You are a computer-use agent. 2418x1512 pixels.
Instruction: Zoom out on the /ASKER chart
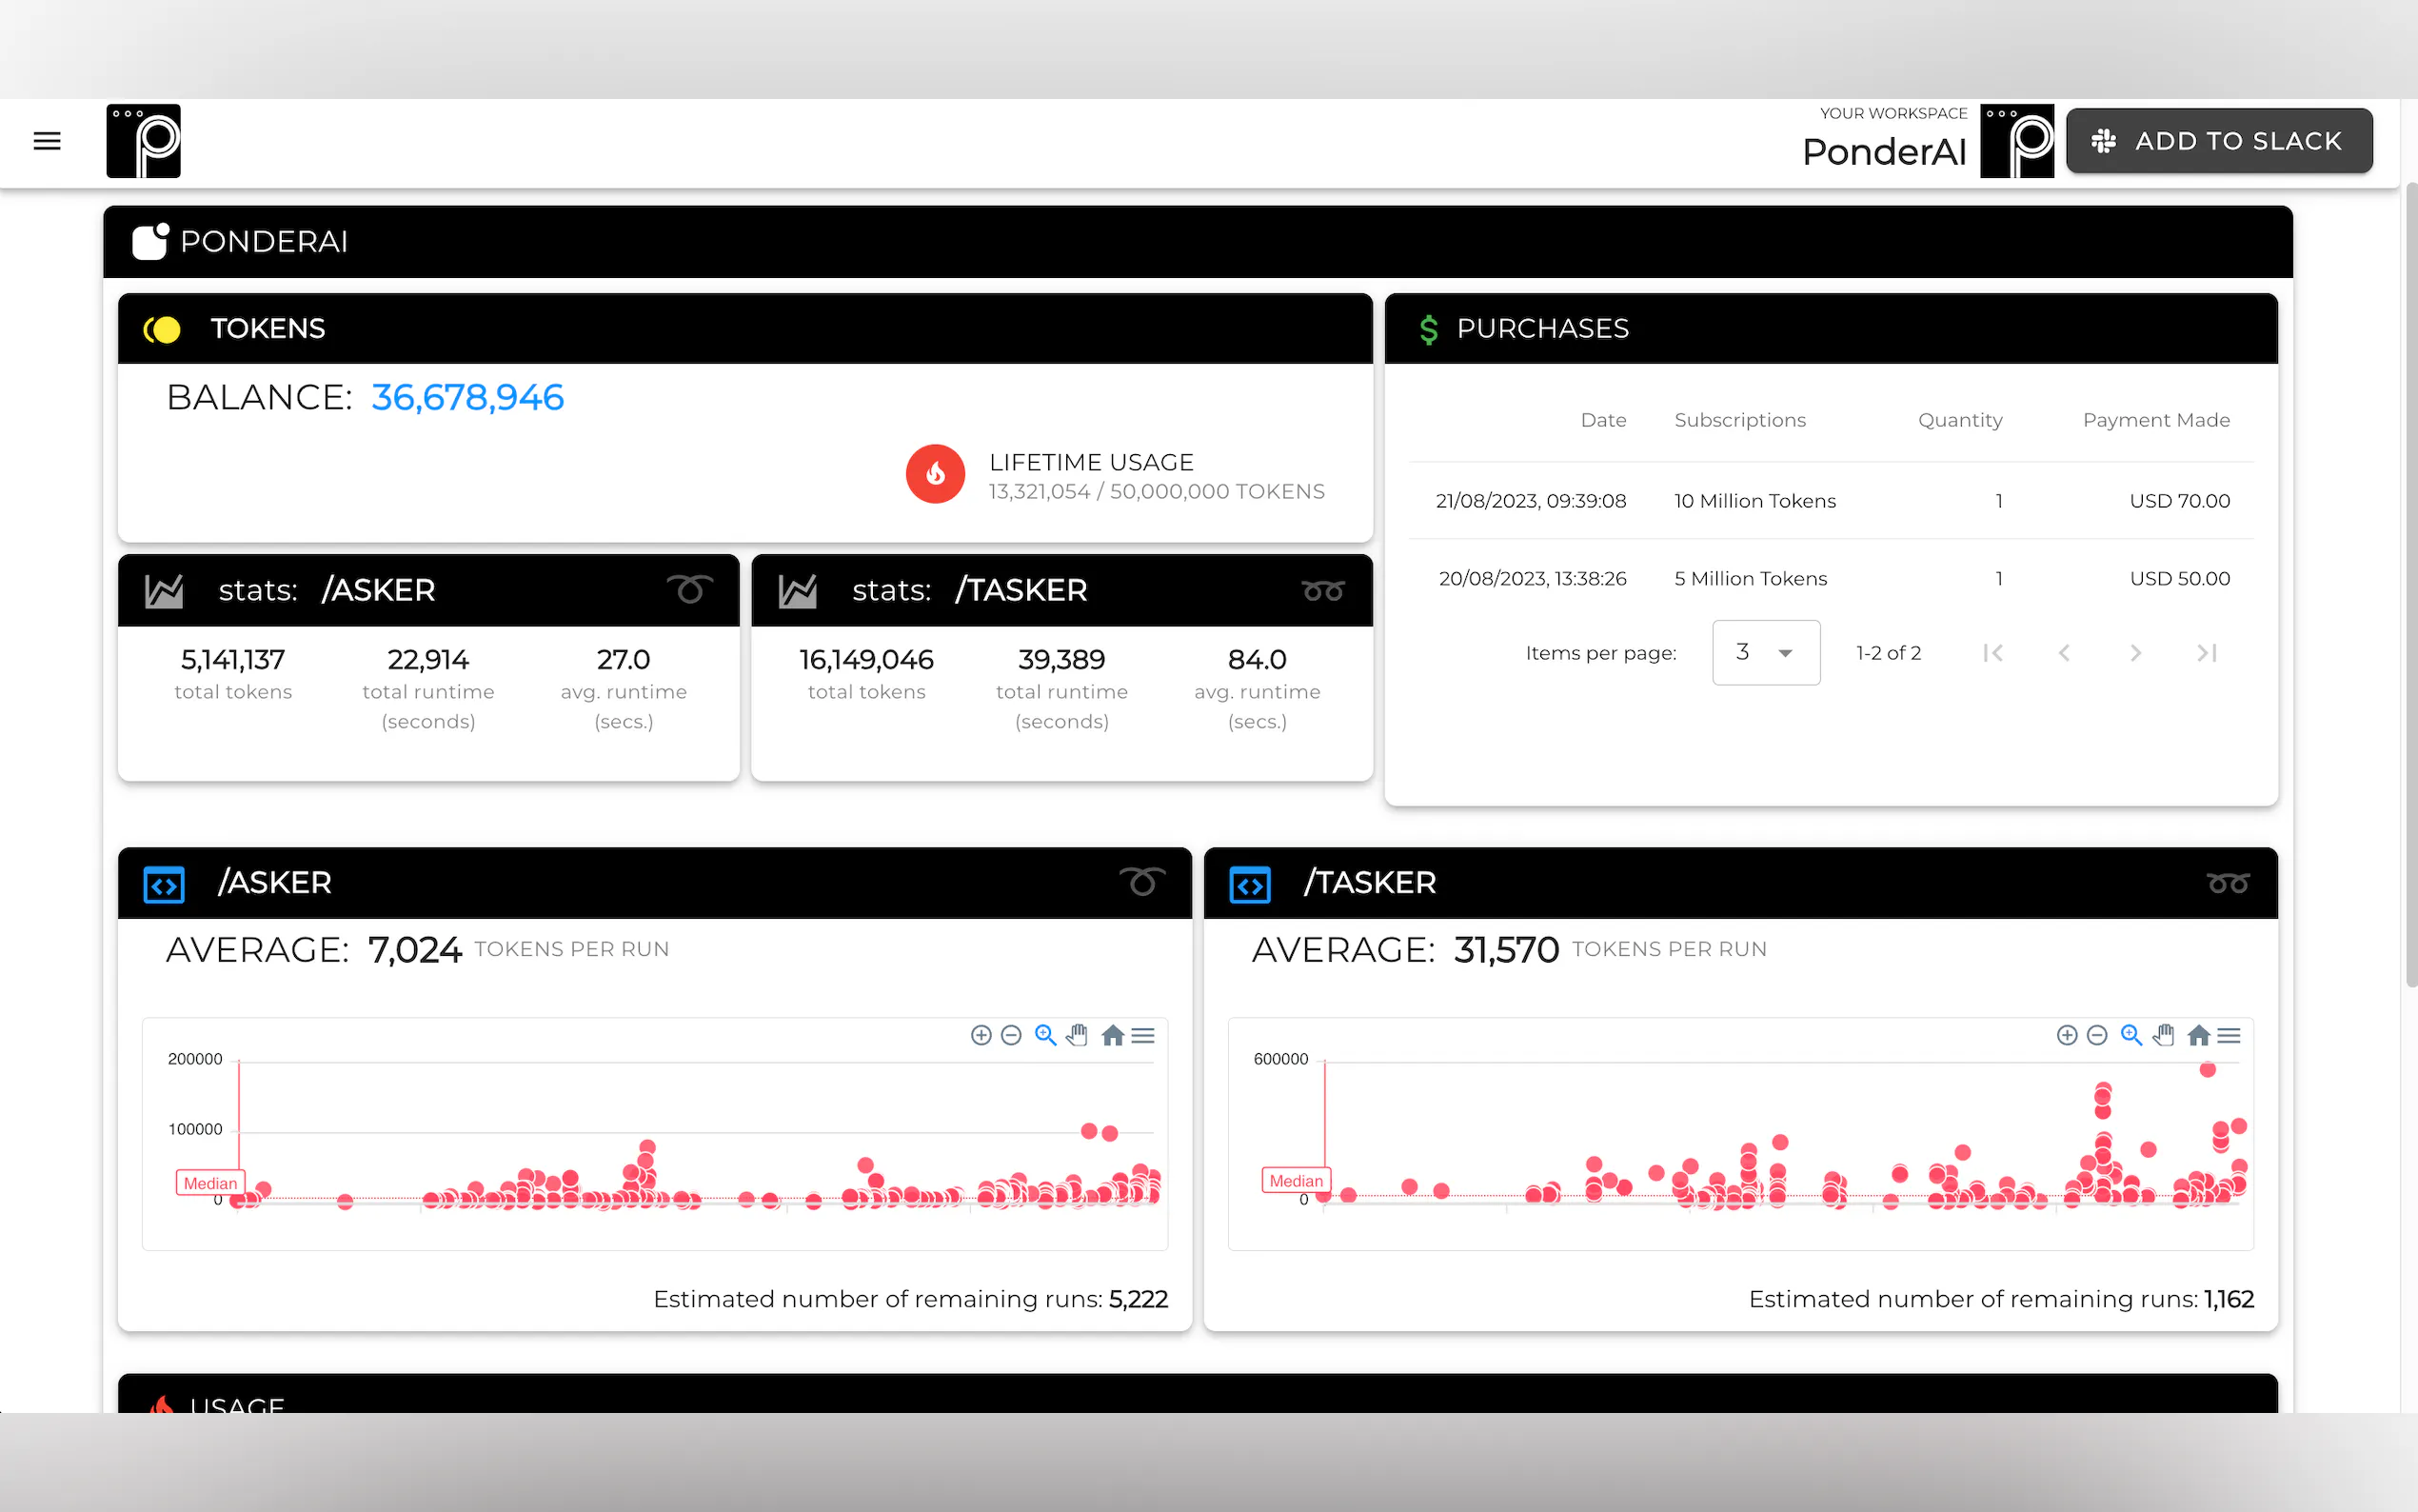click(x=1011, y=1035)
